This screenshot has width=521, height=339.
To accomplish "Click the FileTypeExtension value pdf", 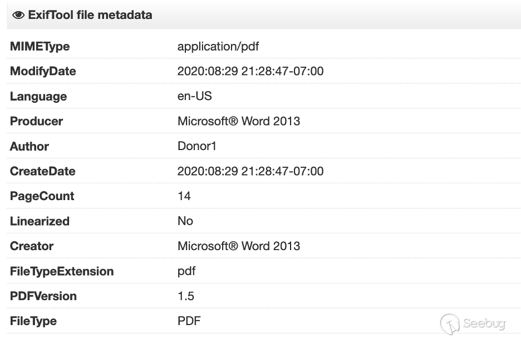I will point(186,271).
